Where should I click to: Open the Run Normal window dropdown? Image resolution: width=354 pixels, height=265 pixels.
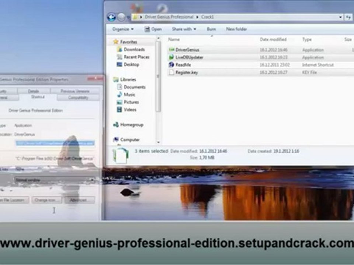(x=55, y=180)
